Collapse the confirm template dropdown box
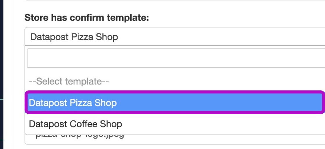 pyautogui.click(x=174, y=37)
